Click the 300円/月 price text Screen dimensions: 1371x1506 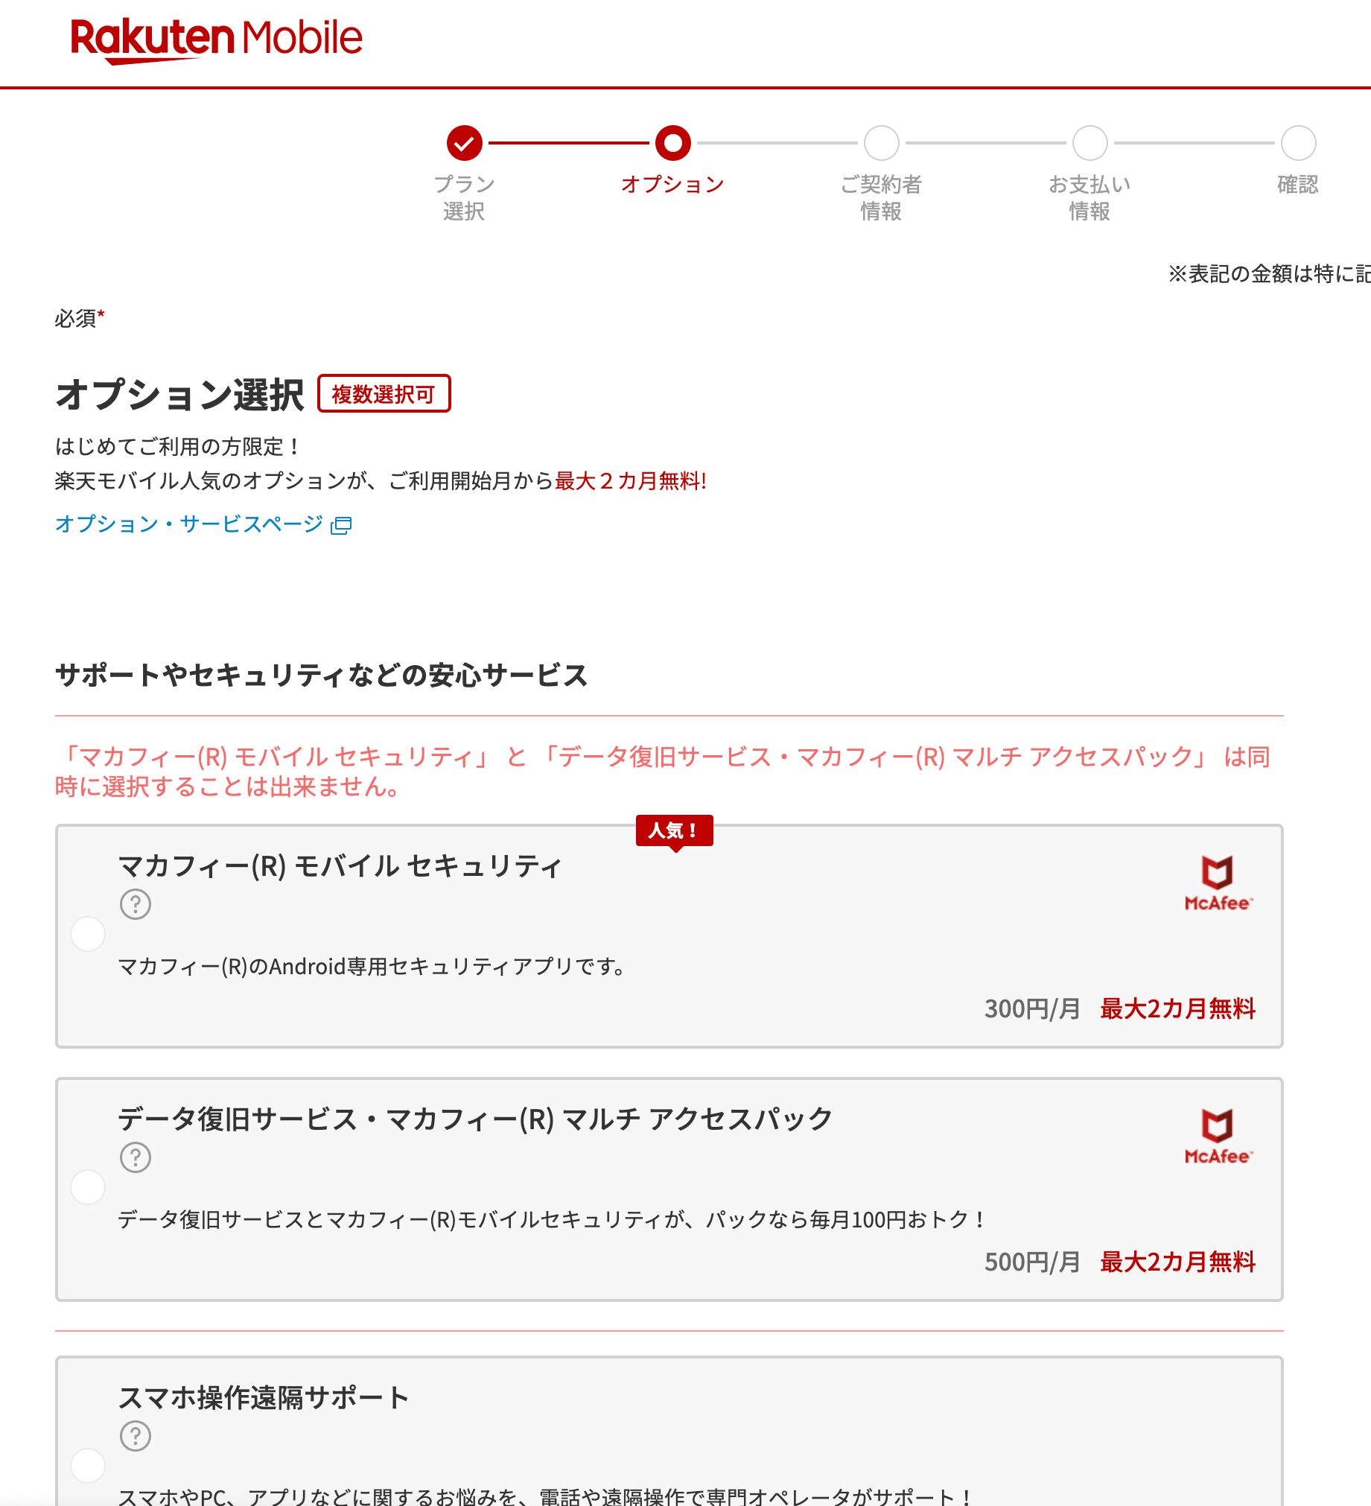1032,1009
